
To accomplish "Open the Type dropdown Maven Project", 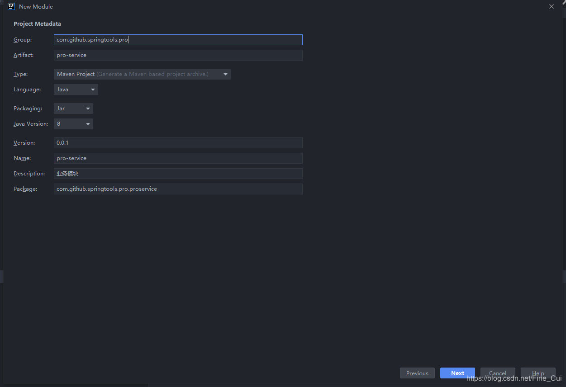I will (142, 74).
